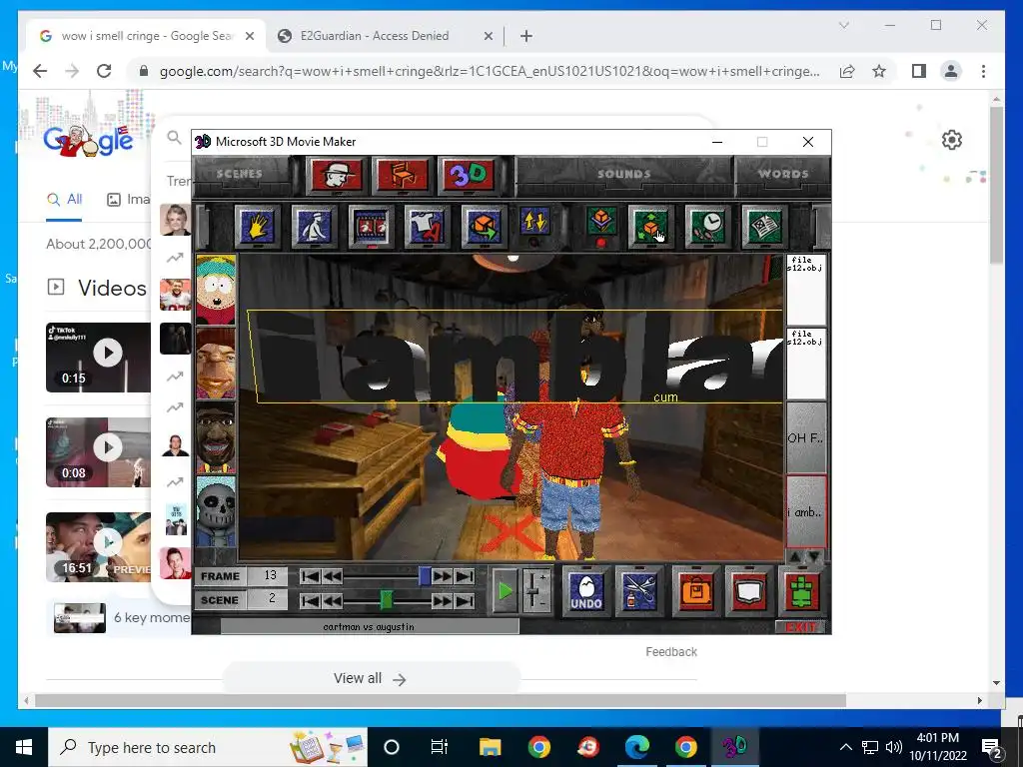Advance to next scene button
The image size is (1023, 767).
pyautogui.click(x=443, y=600)
